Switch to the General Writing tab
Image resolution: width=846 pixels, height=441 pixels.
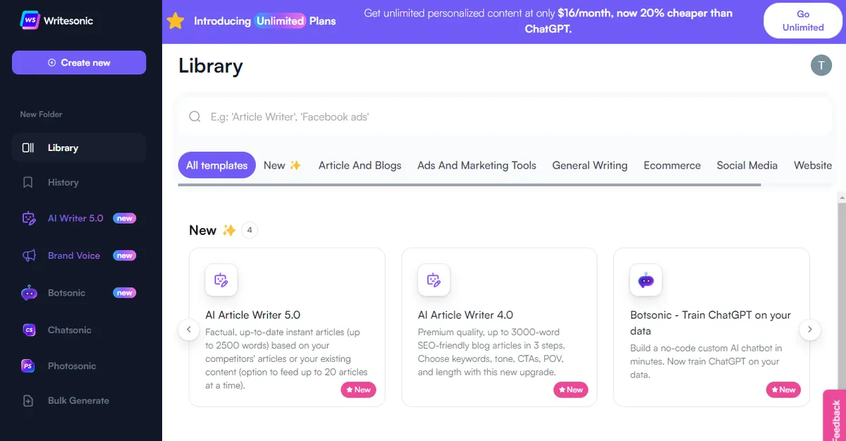pyautogui.click(x=589, y=165)
